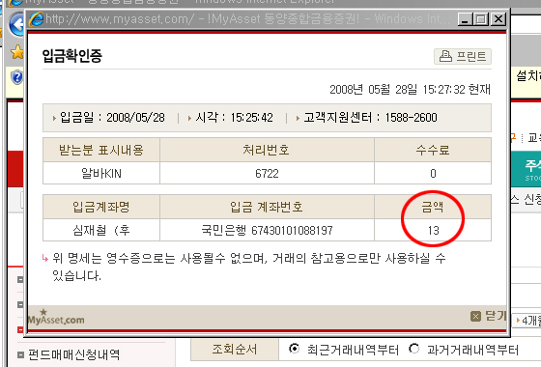Click the amount value 13 cell
The width and height of the screenshot is (541, 367).
433,230
